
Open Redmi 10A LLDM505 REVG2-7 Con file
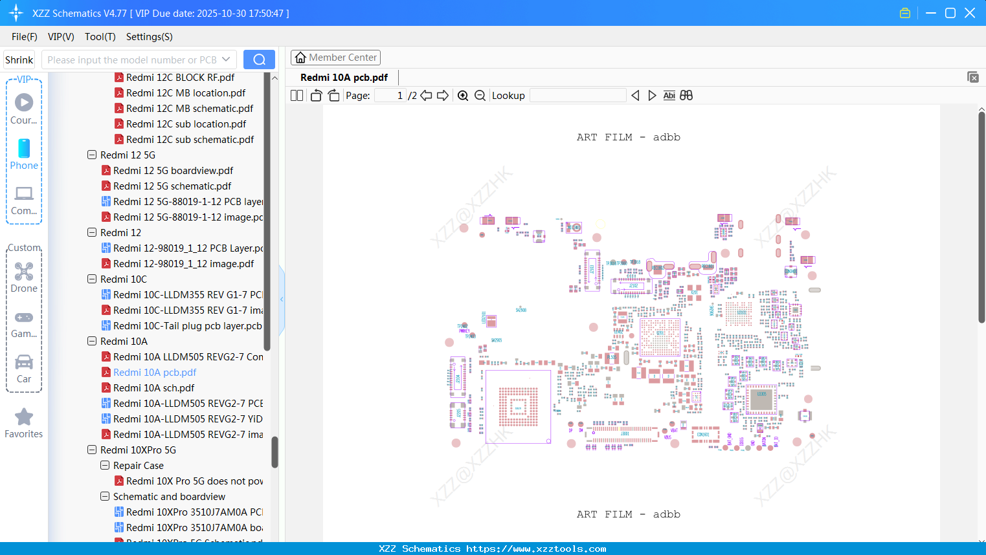pos(188,357)
